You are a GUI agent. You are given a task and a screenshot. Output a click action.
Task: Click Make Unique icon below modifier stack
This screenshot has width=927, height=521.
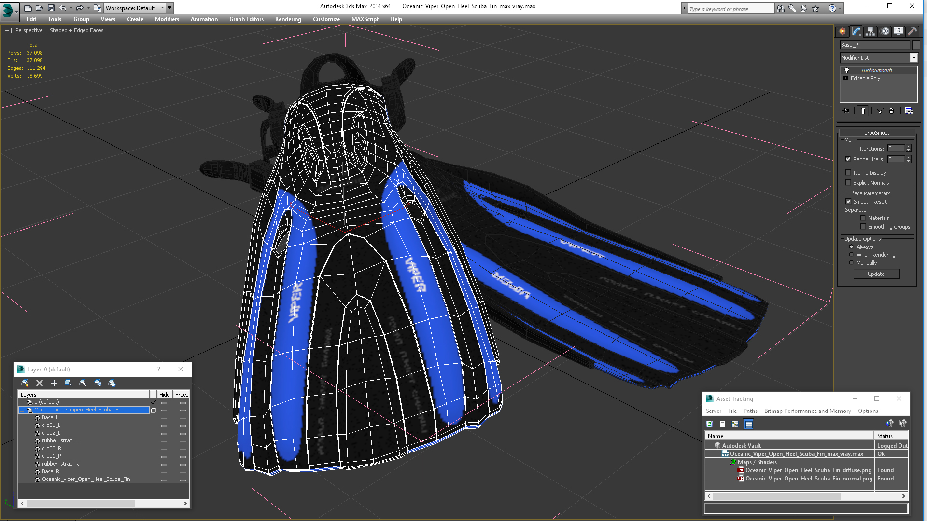click(x=880, y=111)
